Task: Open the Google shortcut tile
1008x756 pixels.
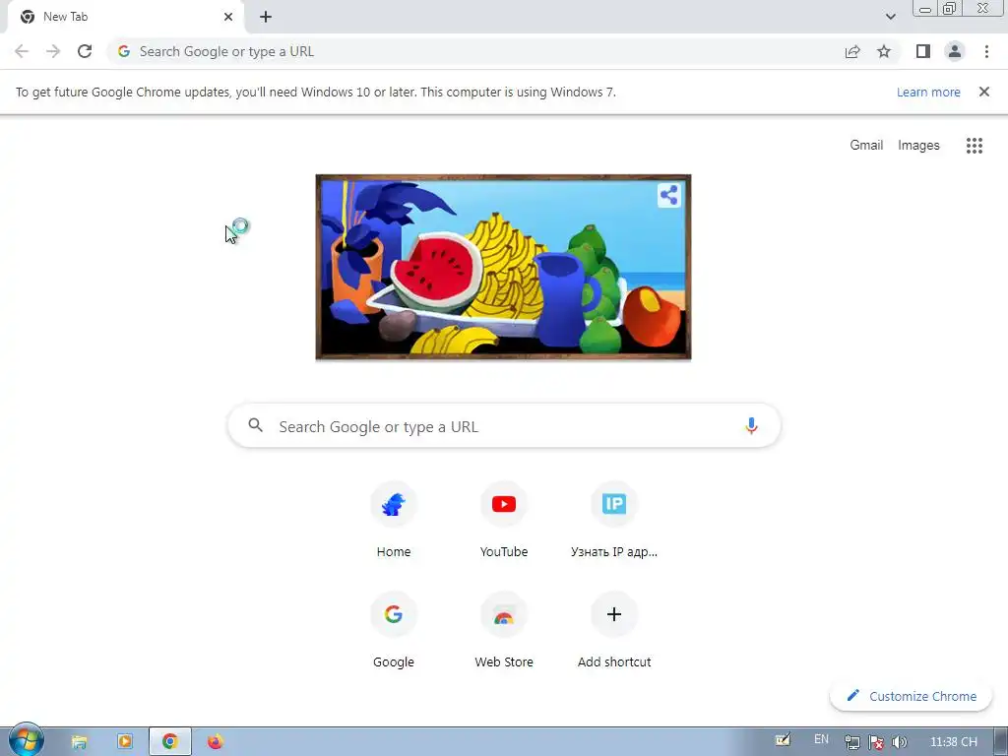Action: [x=394, y=630]
